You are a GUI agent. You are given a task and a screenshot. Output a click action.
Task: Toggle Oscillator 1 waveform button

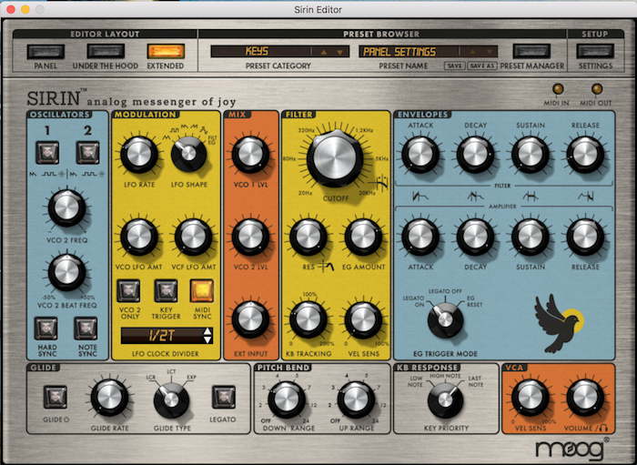(47, 153)
